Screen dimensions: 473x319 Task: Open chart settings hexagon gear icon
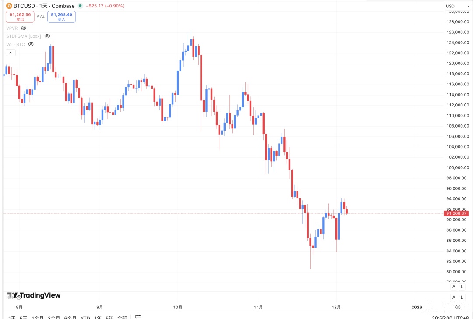pyautogui.click(x=458, y=307)
